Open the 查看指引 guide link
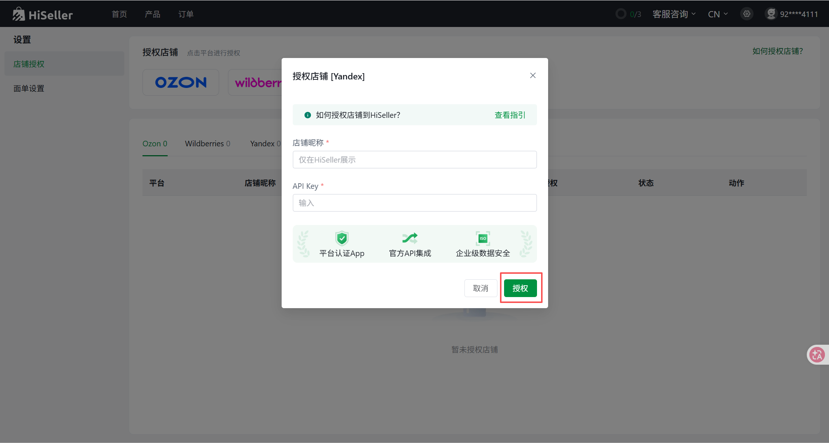The image size is (829, 443). (x=510, y=115)
